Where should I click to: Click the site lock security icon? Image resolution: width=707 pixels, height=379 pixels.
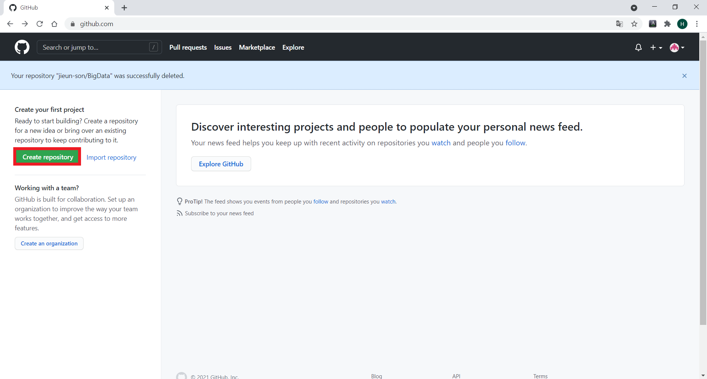tap(73, 24)
